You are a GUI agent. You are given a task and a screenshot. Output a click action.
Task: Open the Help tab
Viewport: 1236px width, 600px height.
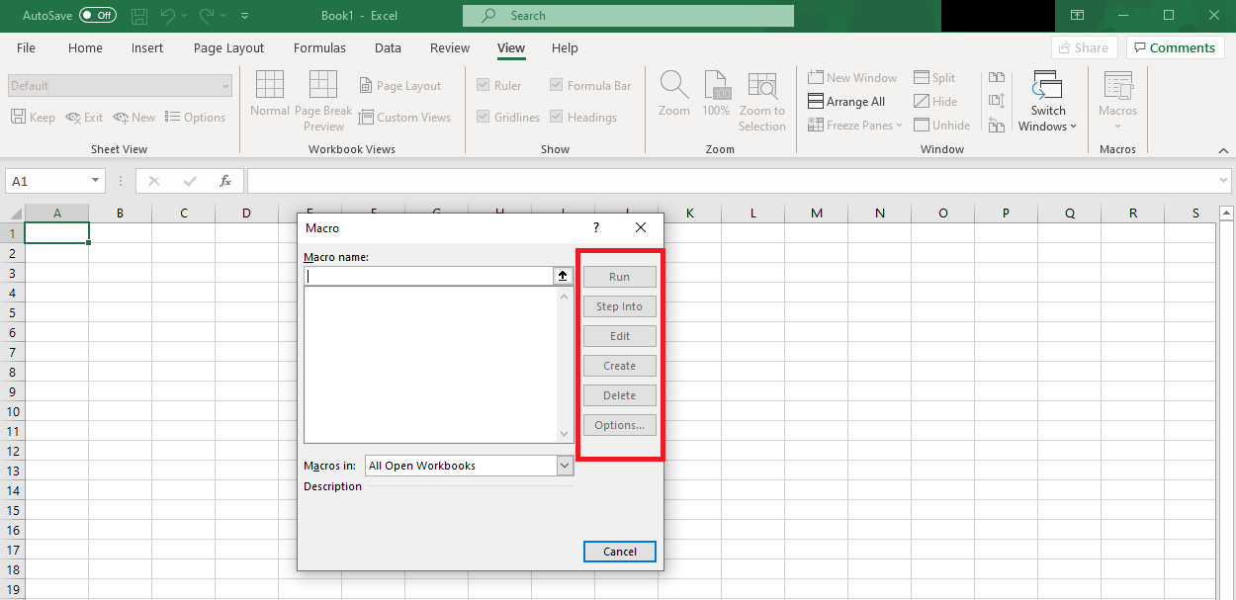(x=565, y=47)
